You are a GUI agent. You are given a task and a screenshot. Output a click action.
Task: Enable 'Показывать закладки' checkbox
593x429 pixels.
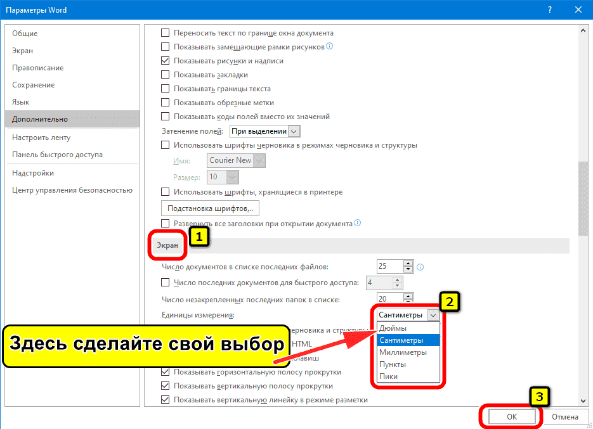click(x=166, y=75)
